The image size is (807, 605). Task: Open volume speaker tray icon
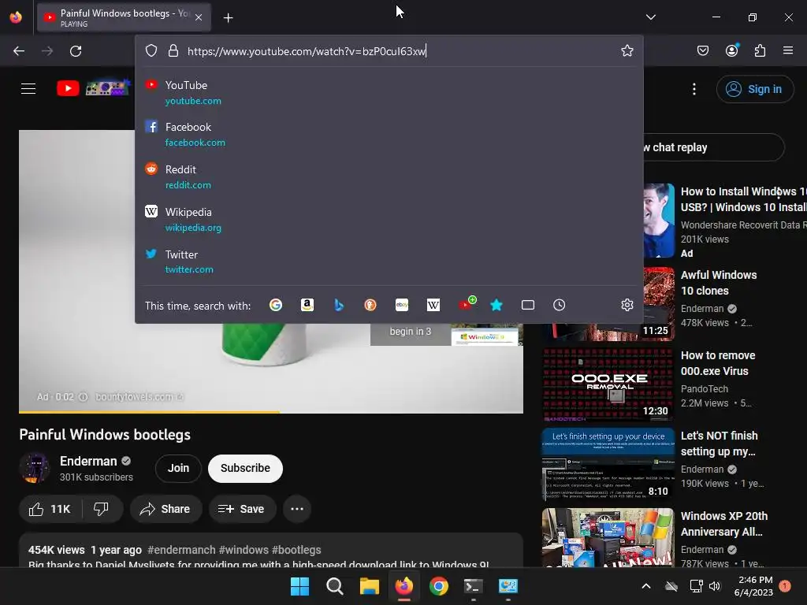714,586
